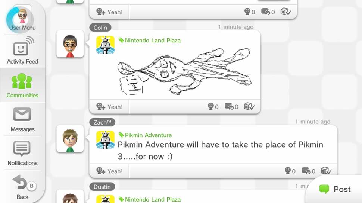Toggle Yeah! on the topmost partial post
Screen dimensions: 362x203
(109, 12)
